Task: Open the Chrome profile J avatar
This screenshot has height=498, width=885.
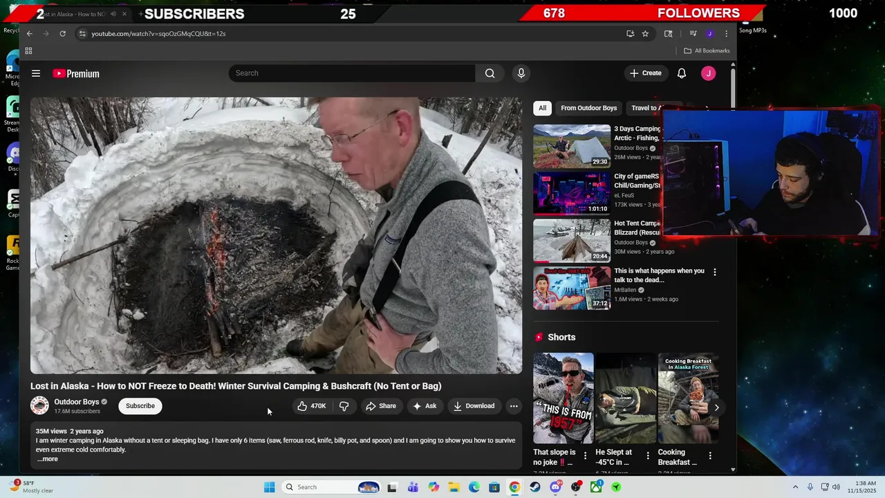Action: pos(709,33)
